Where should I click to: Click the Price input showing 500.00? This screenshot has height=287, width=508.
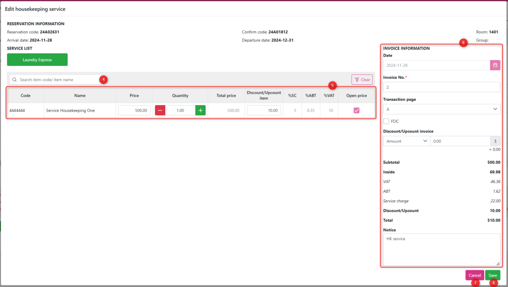tap(134, 111)
